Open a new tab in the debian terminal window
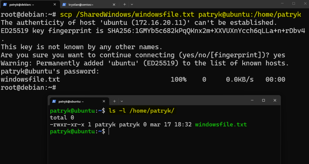Viewport: 309px width, 164px height. [125, 5]
